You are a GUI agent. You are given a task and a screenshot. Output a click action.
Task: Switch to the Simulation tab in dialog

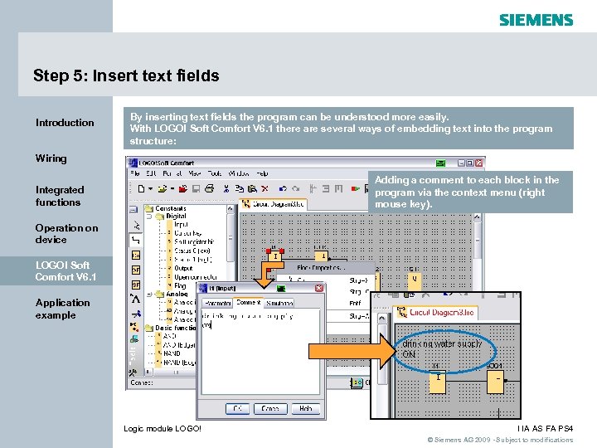click(279, 304)
